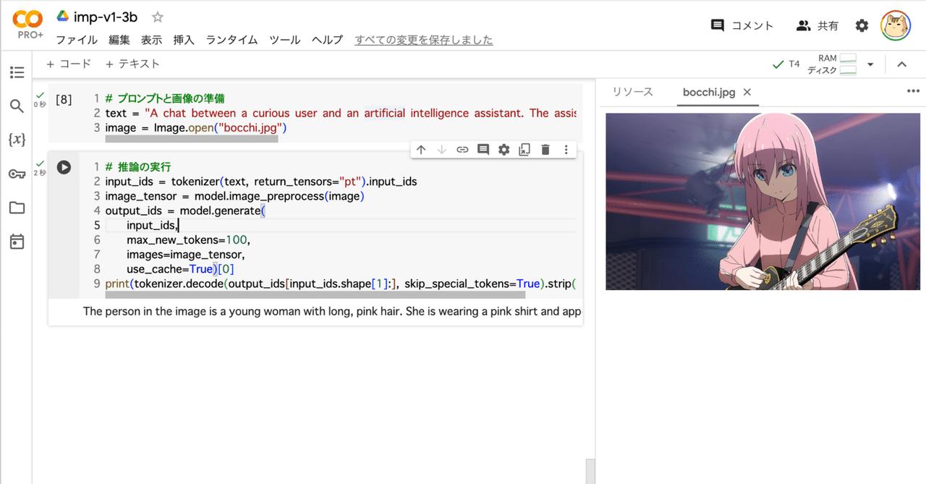Open the search panel in sidebar
The image size is (926, 484).
17,106
